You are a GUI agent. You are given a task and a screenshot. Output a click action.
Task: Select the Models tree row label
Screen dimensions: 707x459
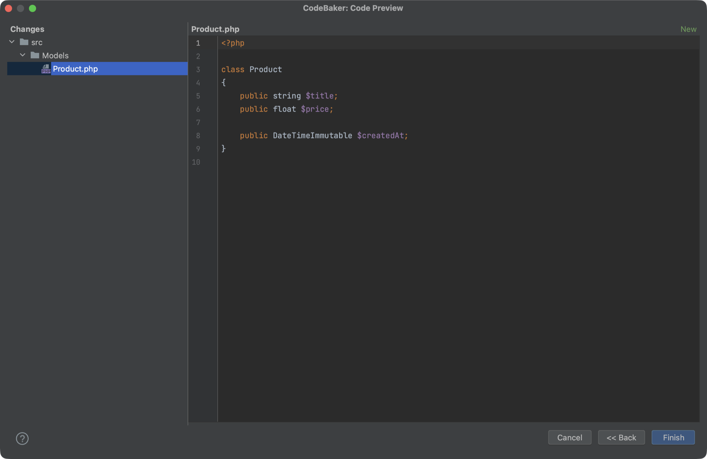(x=55, y=56)
